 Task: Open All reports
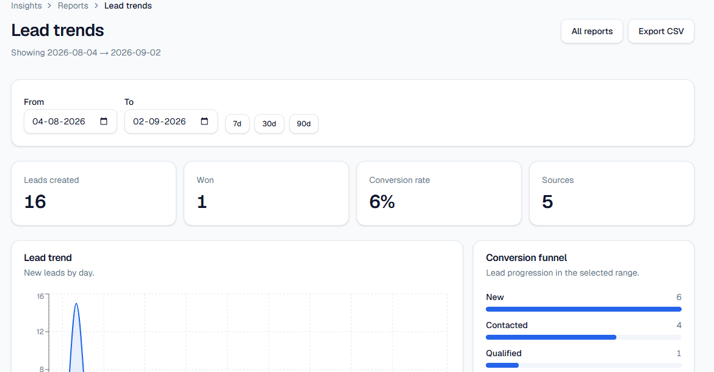pyautogui.click(x=592, y=31)
